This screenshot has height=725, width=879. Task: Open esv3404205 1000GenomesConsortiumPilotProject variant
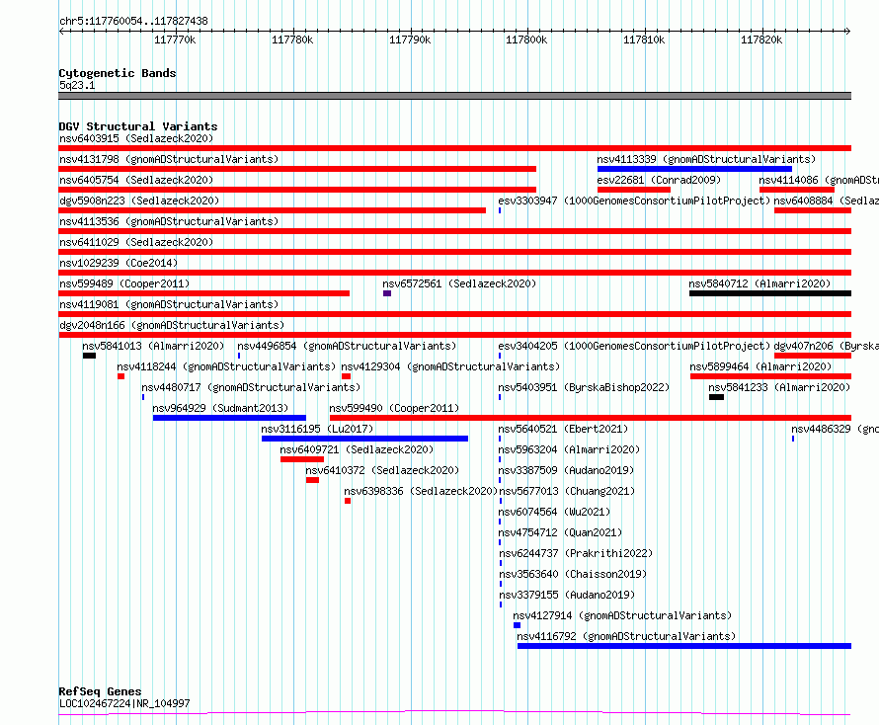(634, 346)
